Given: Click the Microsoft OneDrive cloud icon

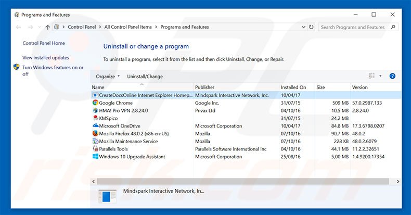Looking at the screenshot, I should click(x=95, y=125).
